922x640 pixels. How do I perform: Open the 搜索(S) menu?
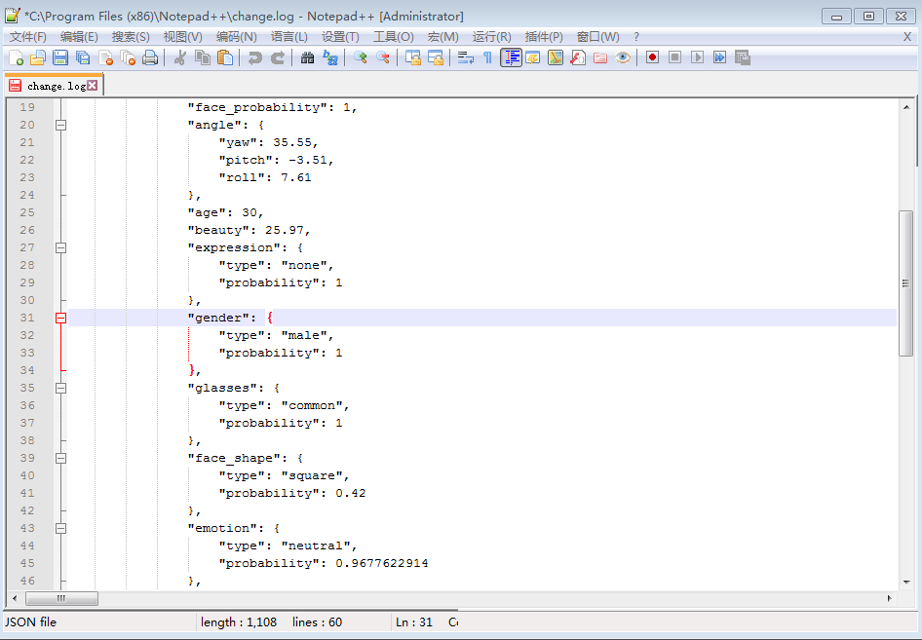click(131, 37)
